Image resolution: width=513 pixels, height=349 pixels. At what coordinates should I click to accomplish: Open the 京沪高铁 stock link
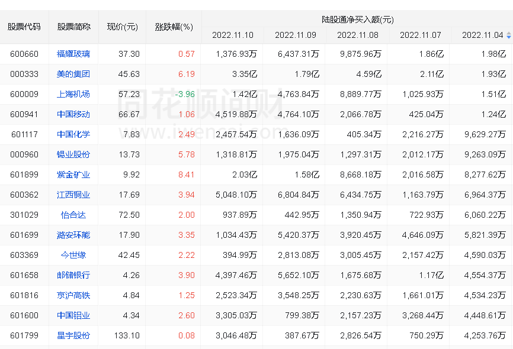[73, 295]
